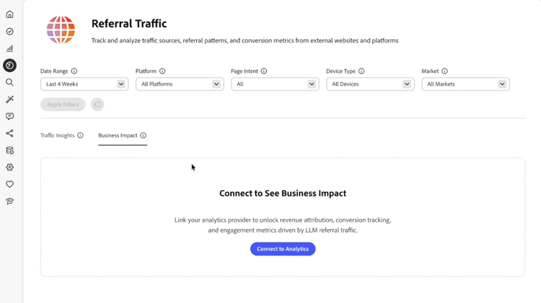Show info for Platform filter

pos(162,71)
